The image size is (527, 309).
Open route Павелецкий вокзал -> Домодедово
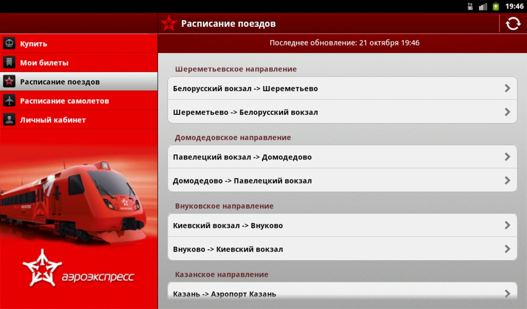tap(342, 157)
